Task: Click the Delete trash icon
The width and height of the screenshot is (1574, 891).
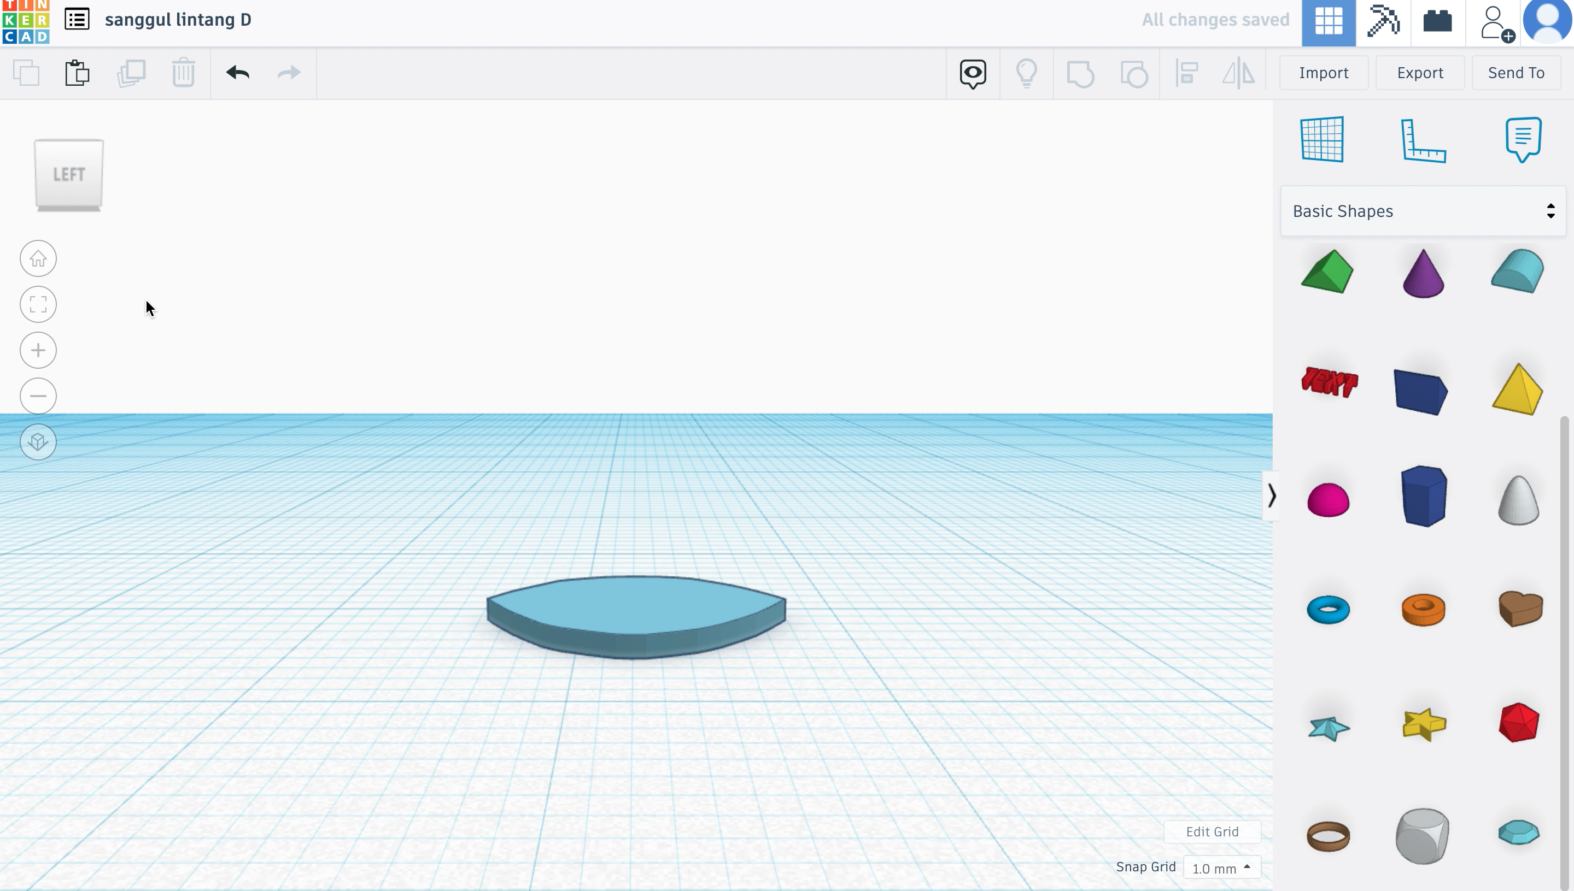Action: pyautogui.click(x=183, y=73)
